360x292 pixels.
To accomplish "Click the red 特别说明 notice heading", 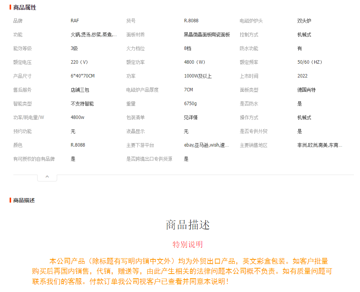I will (x=188, y=244).
